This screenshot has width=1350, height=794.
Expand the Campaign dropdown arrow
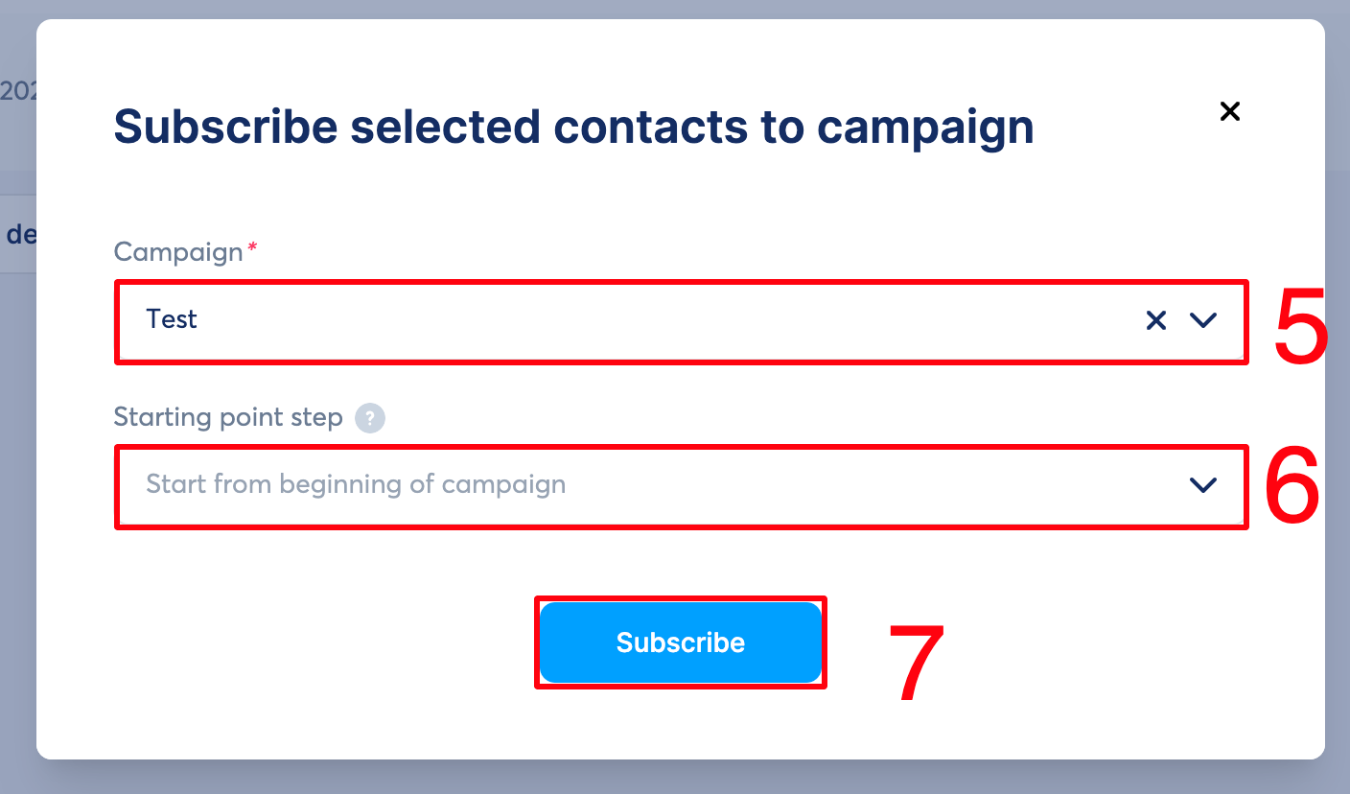(x=1202, y=320)
